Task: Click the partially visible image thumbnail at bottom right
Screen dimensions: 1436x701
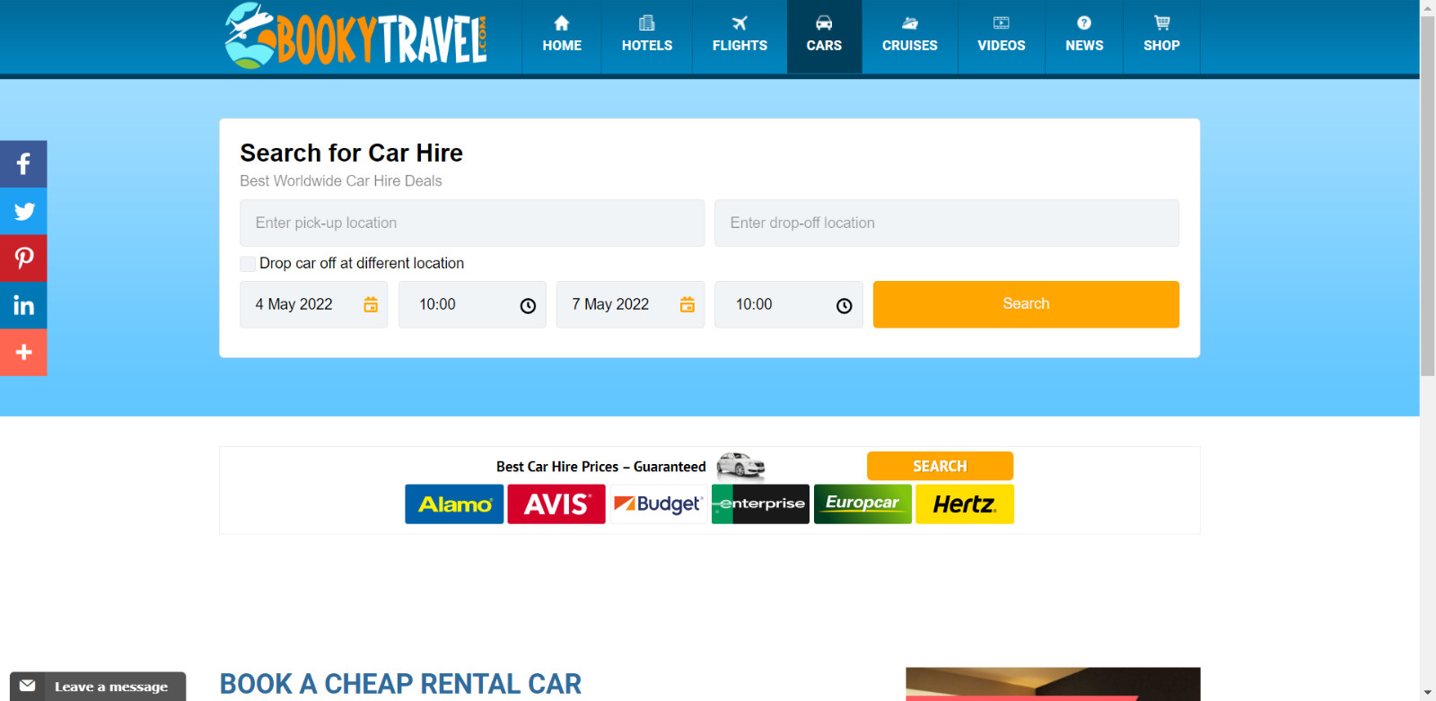Action: (1053, 684)
